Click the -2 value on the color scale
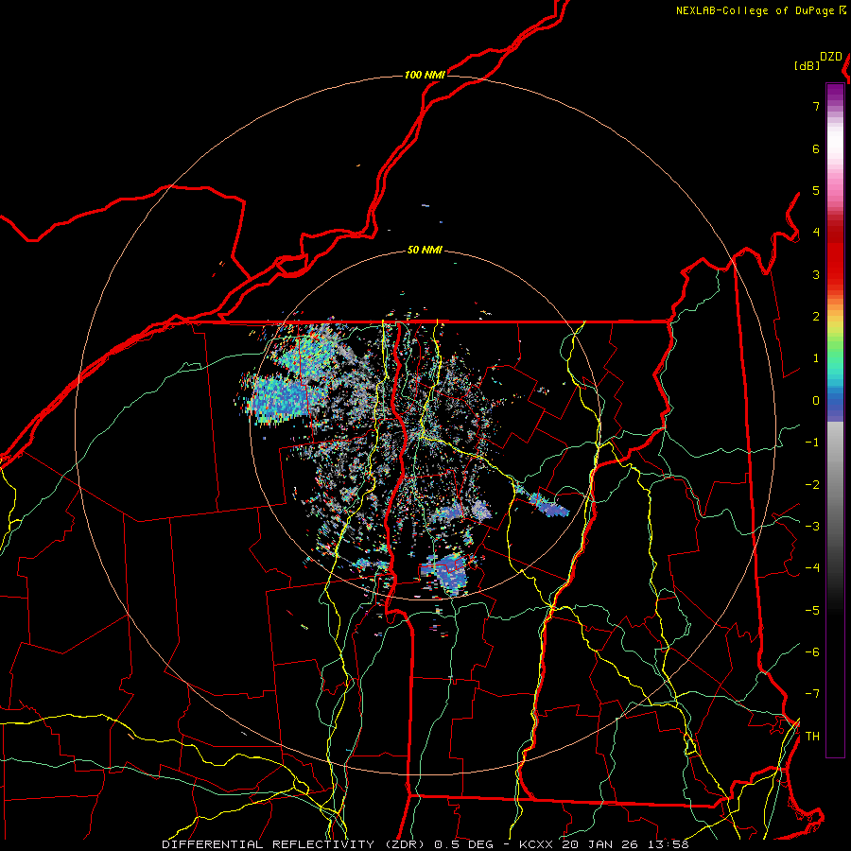 (812, 485)
